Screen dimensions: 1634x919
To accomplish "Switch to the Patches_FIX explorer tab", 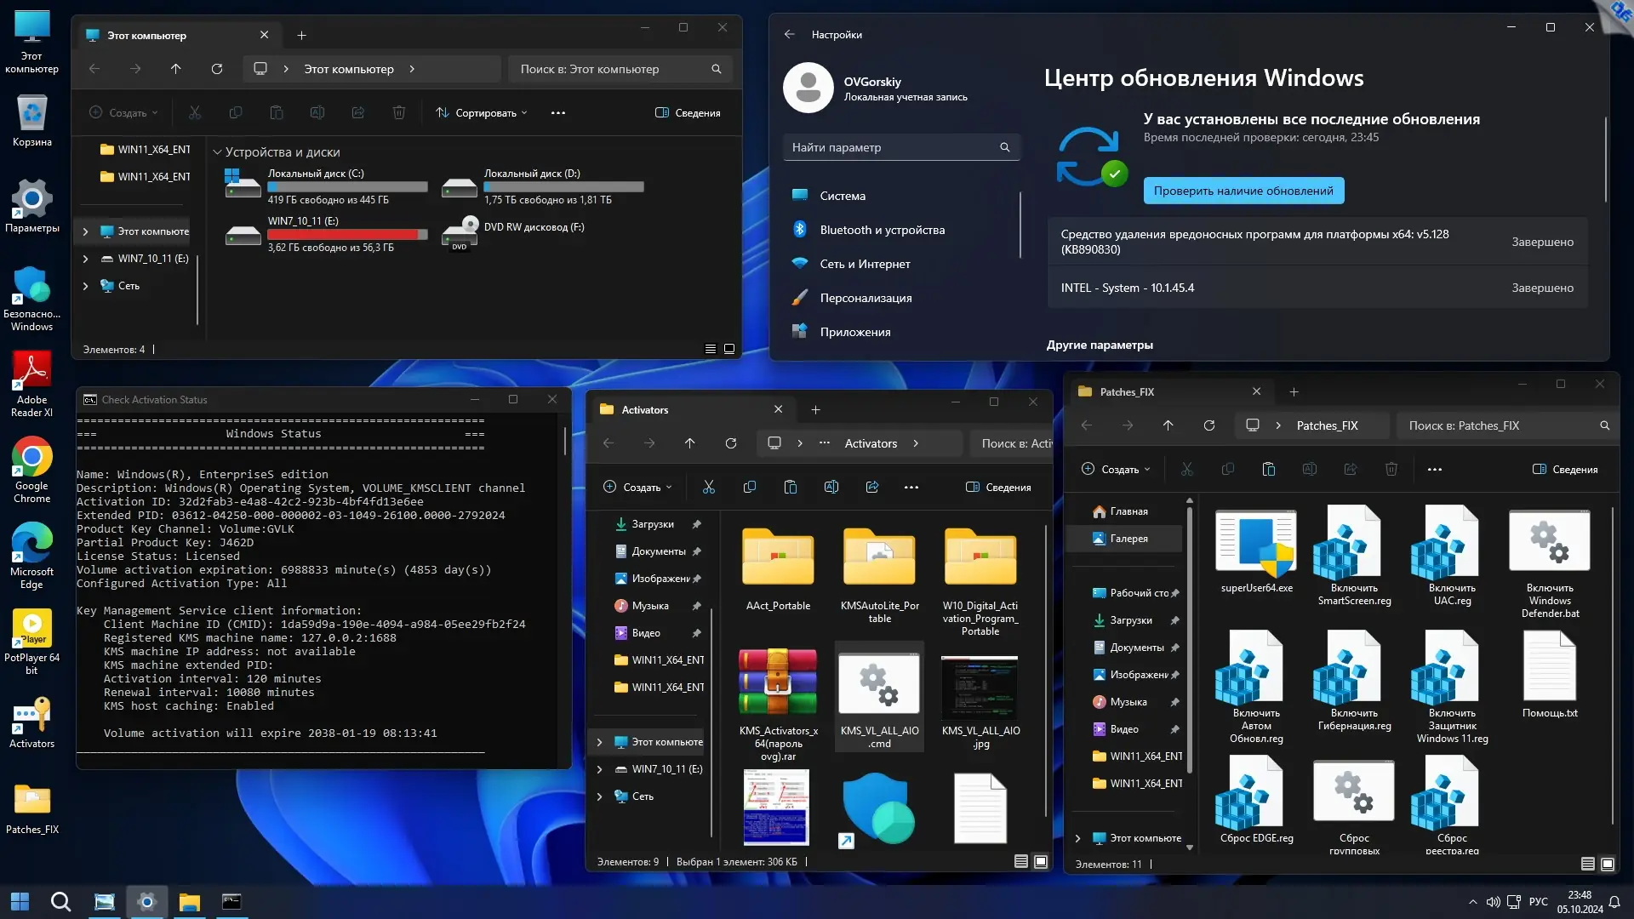I will point(1127,391).
